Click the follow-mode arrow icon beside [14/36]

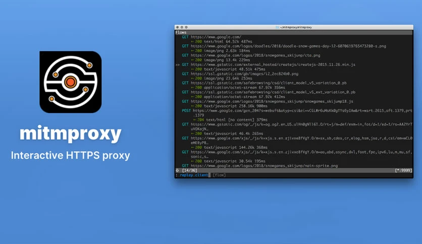tap(177, 170)
